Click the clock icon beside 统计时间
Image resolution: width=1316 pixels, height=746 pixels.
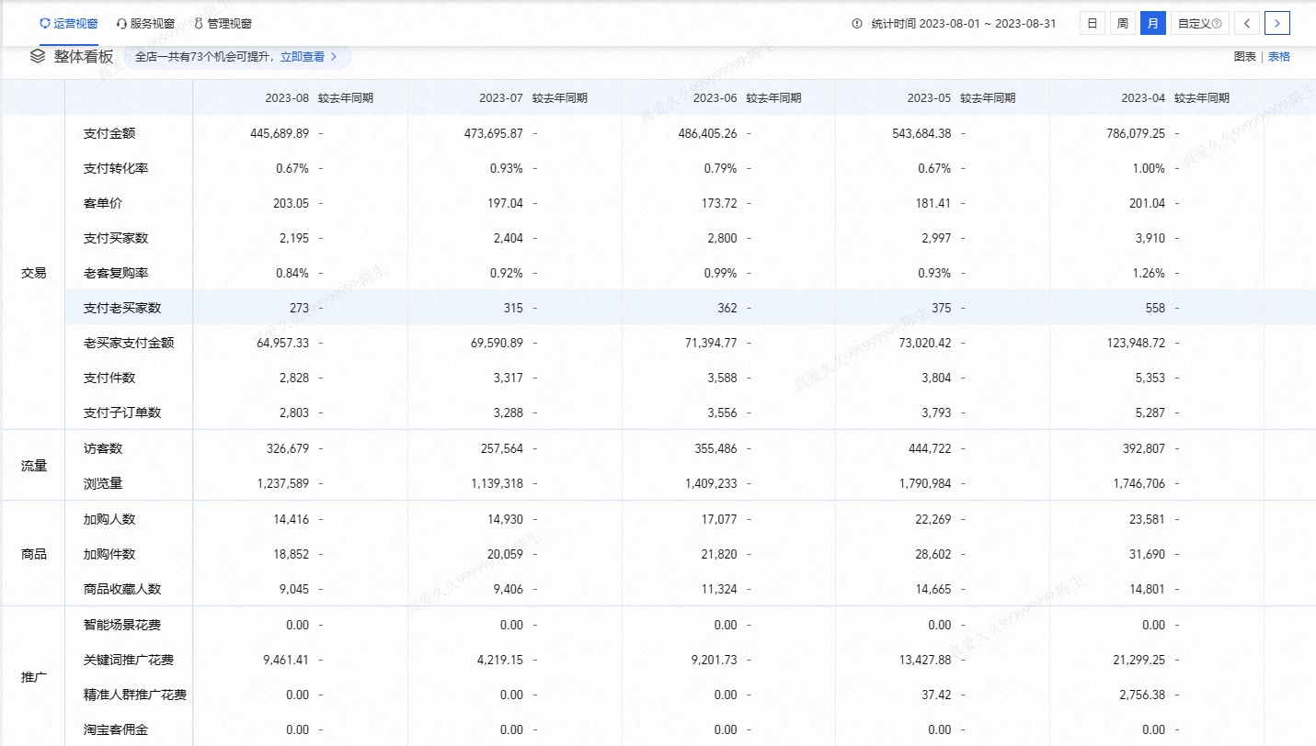click(857, 24)
